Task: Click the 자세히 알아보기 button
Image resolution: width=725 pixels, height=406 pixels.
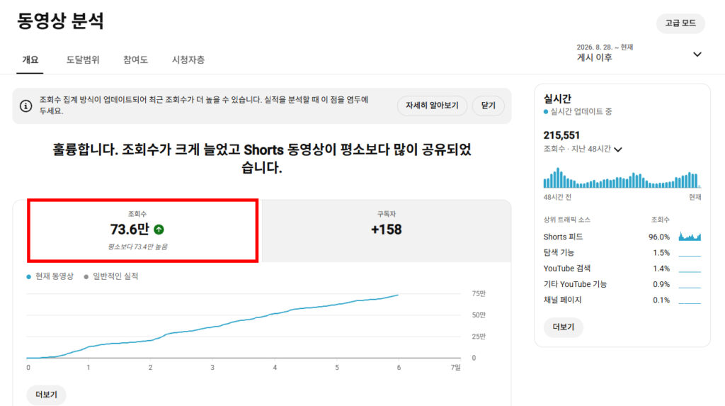Action: pyautogui.click(x=432, y=106)
